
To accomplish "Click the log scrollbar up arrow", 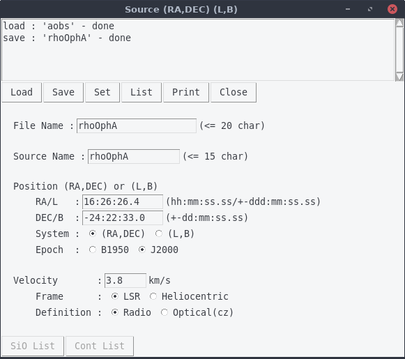I will point(399,23).
